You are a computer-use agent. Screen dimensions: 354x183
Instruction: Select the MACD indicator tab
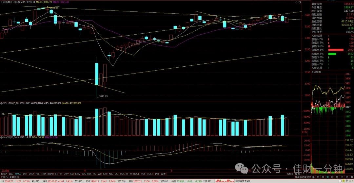(18, 174)
